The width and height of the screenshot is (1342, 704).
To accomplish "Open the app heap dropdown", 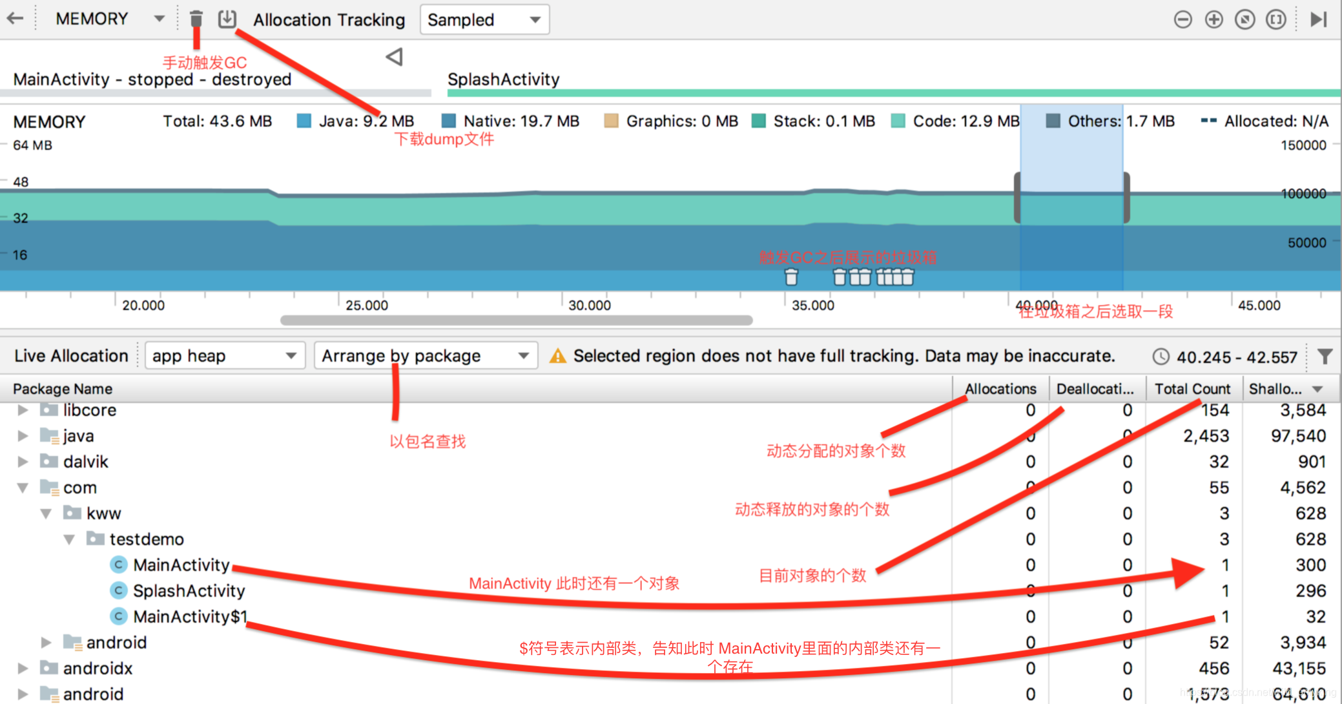I will point(225,356).
